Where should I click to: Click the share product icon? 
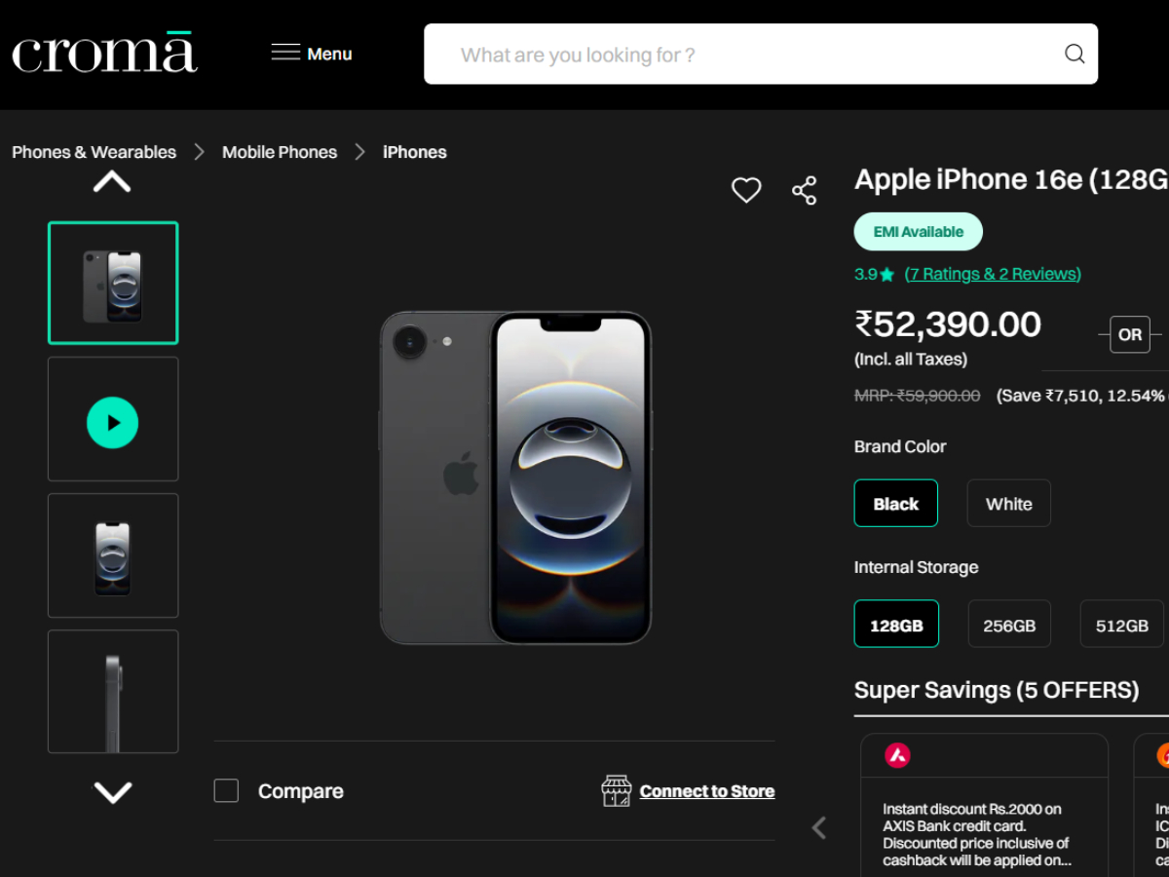point(805,190)
